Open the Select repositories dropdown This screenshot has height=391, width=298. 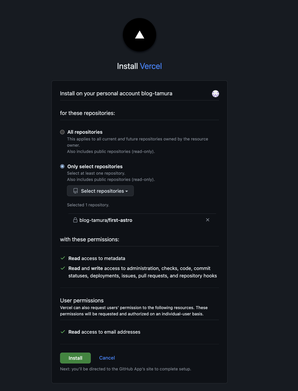pos(100,191)
